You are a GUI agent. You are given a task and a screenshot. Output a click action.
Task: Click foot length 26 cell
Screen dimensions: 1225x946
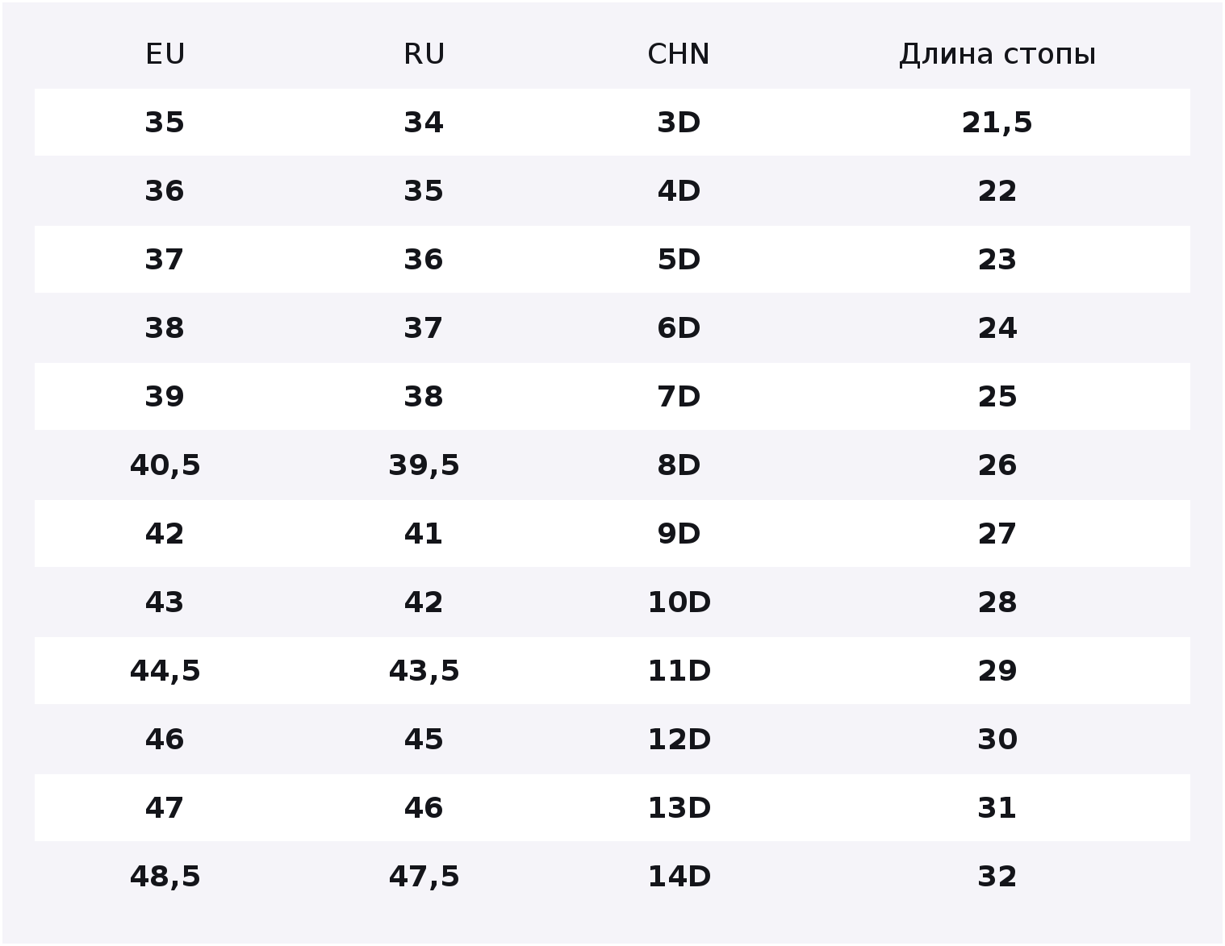[997, 465]
